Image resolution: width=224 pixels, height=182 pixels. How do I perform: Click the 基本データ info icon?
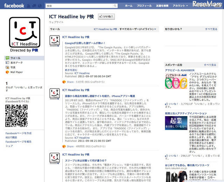point(7,63)
